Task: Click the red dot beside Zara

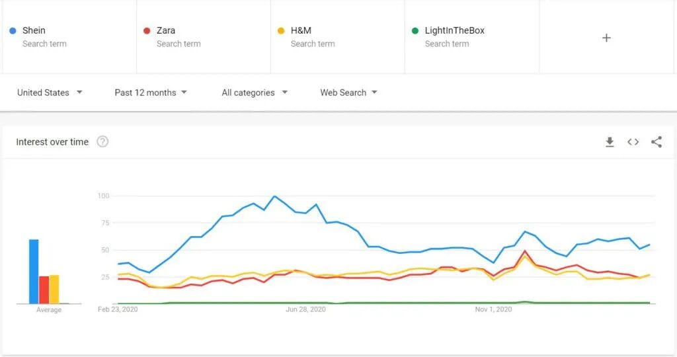Action: click(147, 30)
